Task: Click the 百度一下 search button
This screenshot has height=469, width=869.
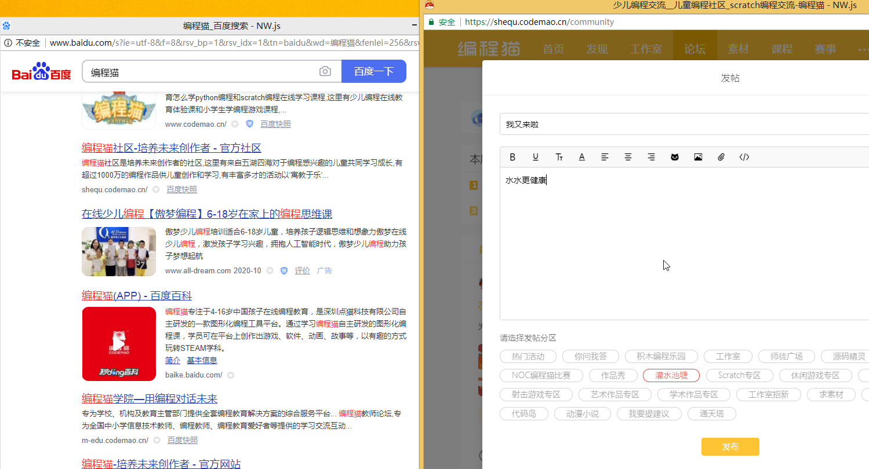Action: [374, 71]
